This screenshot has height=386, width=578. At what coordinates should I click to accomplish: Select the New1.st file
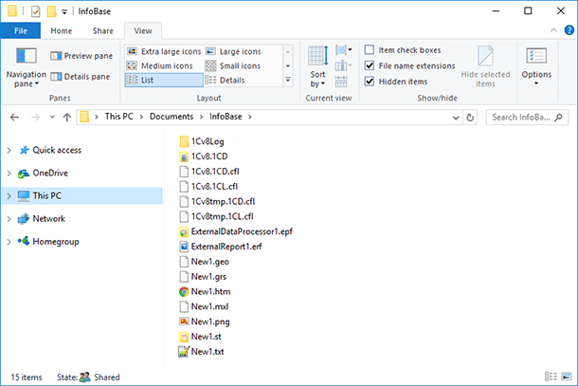pos(200,337)
